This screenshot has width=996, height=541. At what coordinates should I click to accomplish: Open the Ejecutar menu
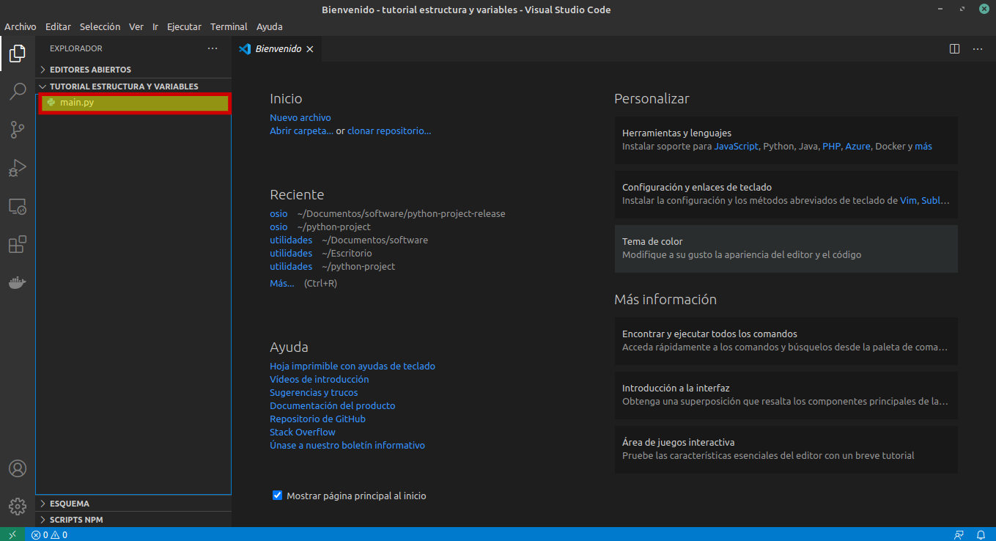[184, 26]
